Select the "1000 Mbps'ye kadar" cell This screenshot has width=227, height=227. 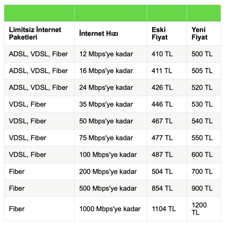(110, 209)
